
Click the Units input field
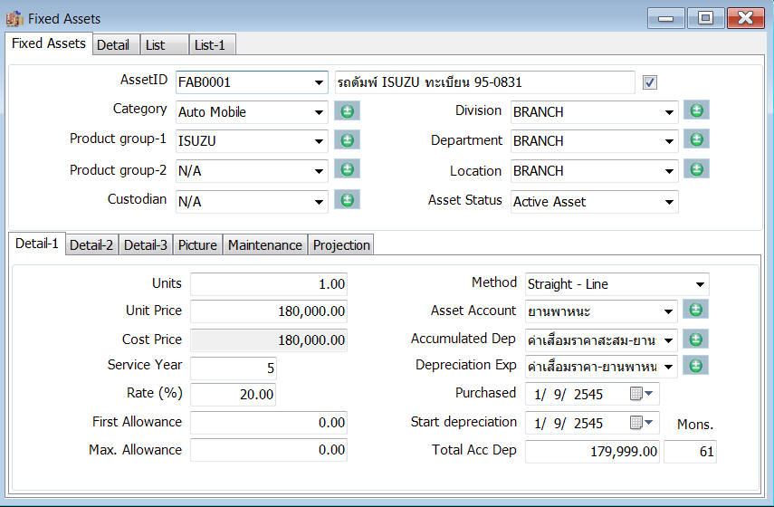click(269, 284)
